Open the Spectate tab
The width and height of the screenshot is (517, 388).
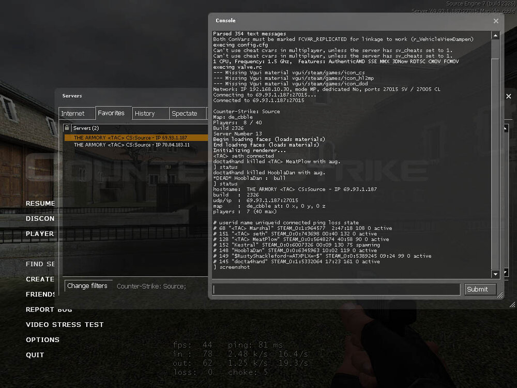click(184, 113)
